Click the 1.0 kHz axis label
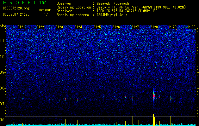This screenshot has width=199, height=126. 3,57
